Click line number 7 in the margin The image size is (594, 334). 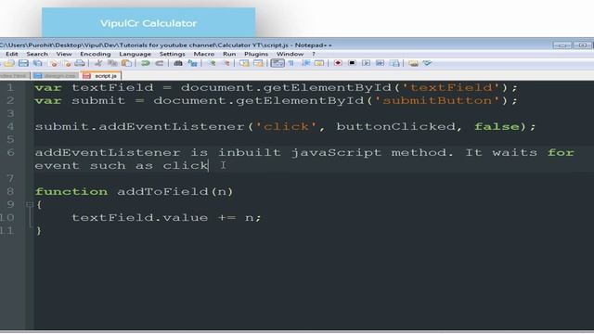(10, 179)
